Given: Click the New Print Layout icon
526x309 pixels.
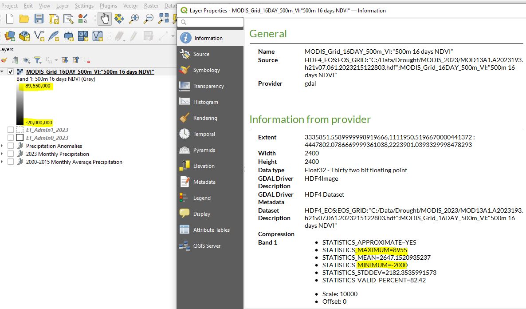Looking at the screenshot, I should [x=54, y=19].
